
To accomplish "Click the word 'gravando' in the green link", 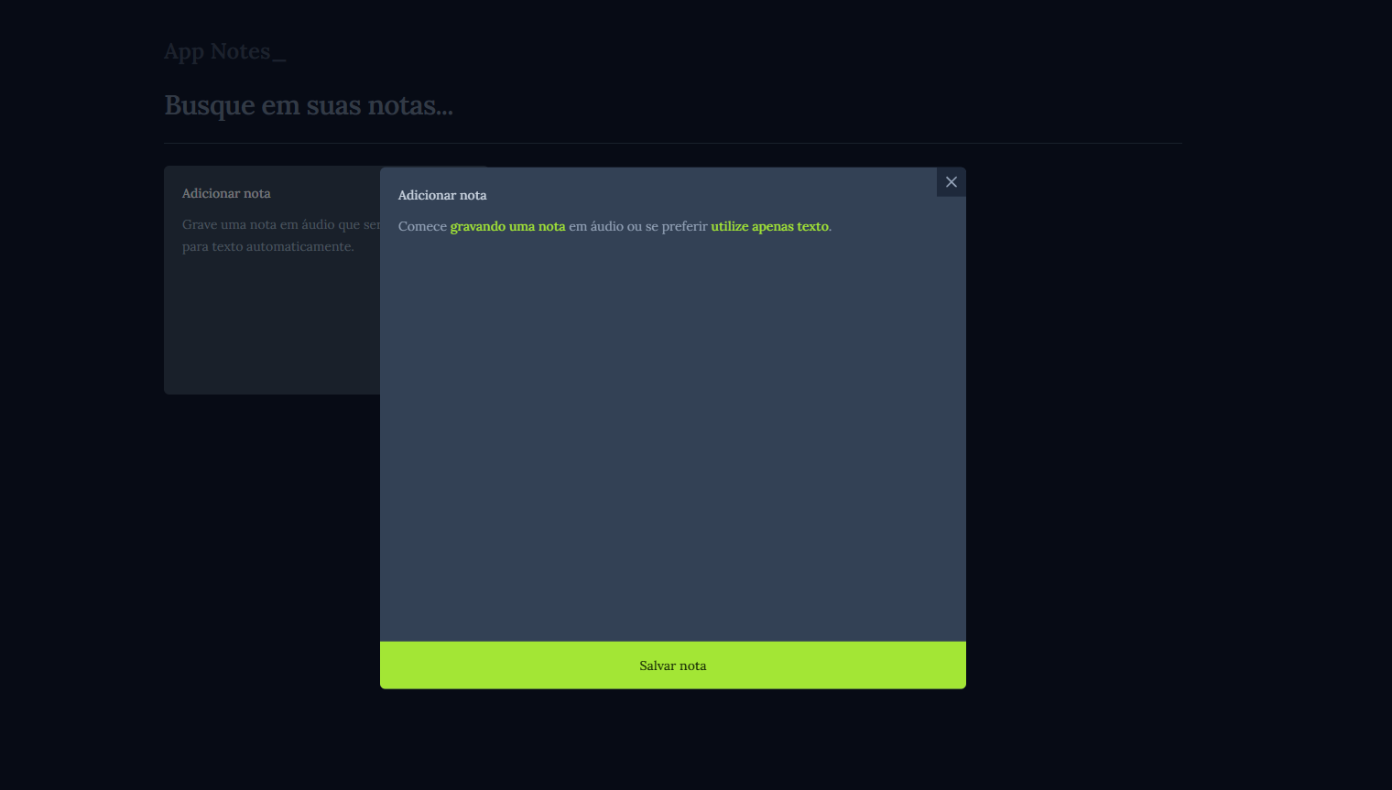I will [x=477, y=226].
